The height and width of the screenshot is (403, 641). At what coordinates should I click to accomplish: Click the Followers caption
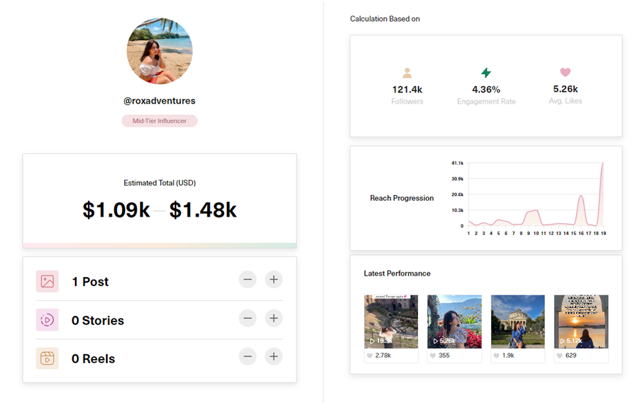(407, 101)
